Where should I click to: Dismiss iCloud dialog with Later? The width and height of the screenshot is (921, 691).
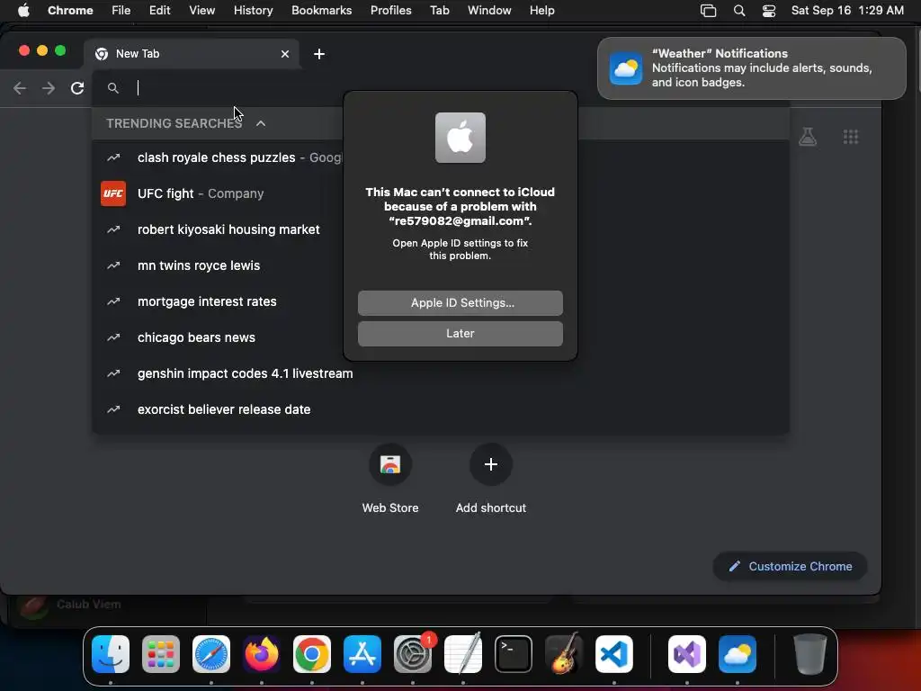(460, 334)
